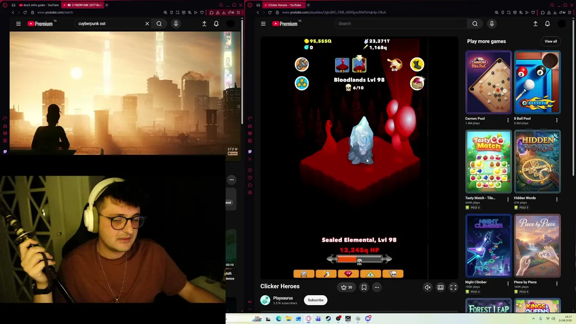Image resolution: width=576 pixels, height=324 pixels.
Task: Click View all under Play more games
Action: click(x=551, y=41)
